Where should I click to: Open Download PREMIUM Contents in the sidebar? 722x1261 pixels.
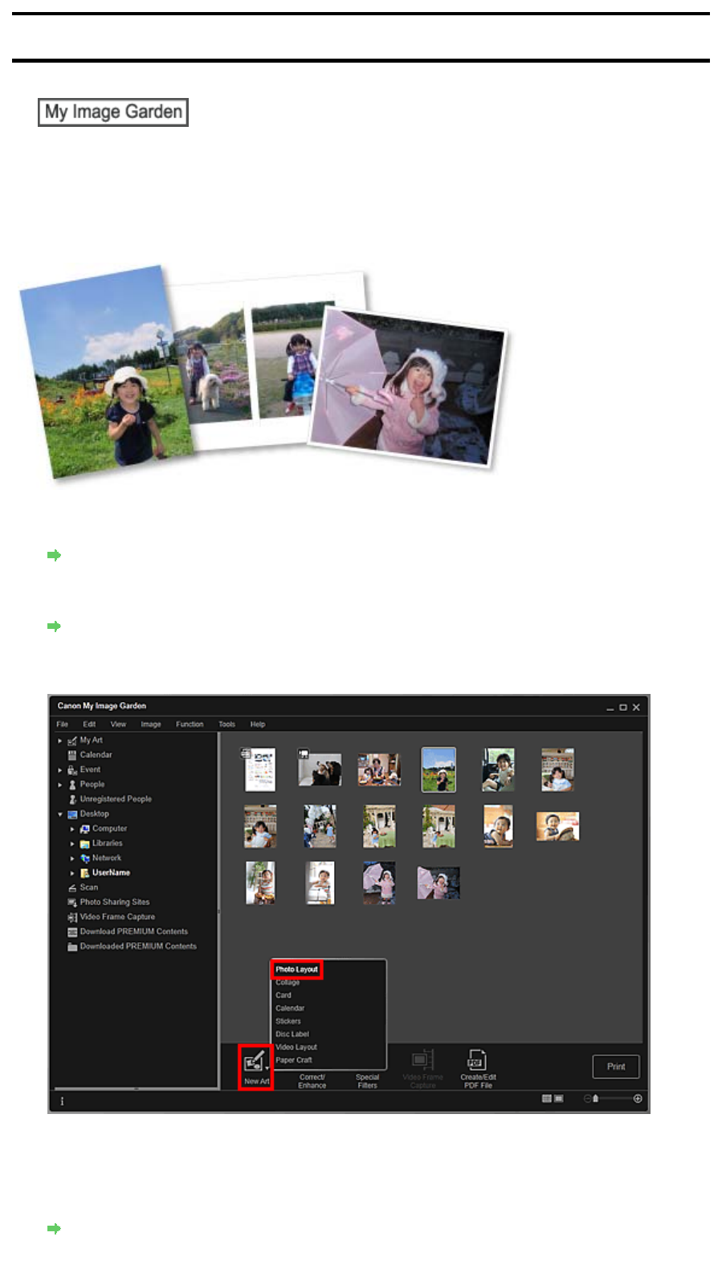[133, 932]
